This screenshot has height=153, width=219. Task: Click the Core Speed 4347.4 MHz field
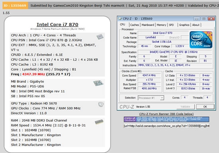(x=149, y=76)
